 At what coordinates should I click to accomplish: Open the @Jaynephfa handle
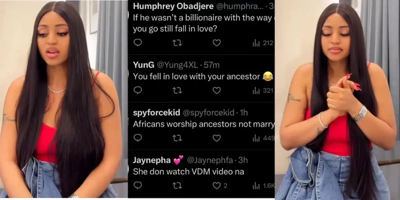pos(210,160)
